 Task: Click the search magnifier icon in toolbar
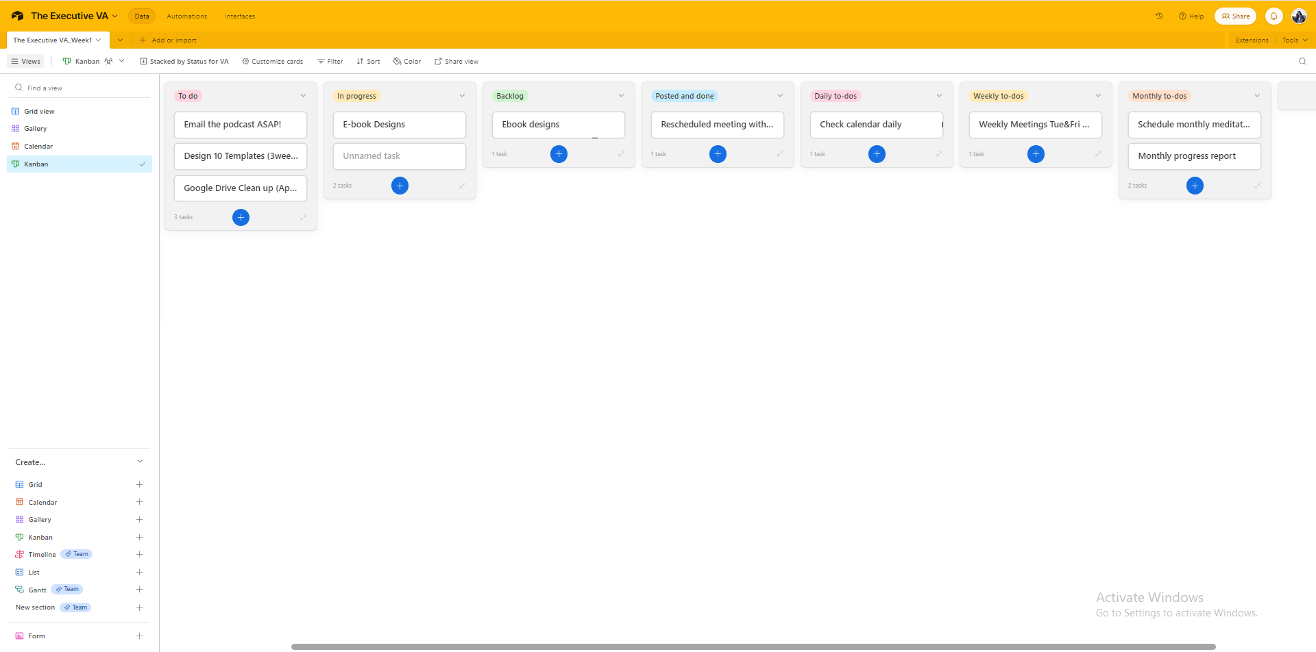1302,61
